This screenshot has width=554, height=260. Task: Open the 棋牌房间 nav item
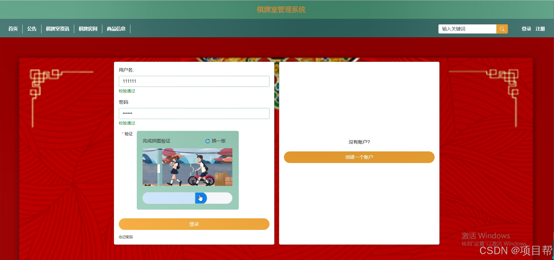click(x=88, y=29)
